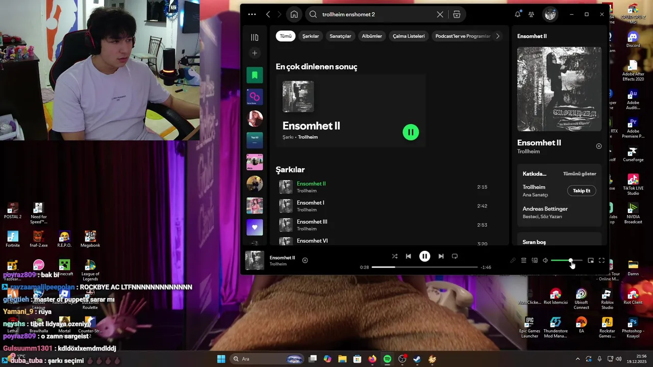Image resolution: width=653 pixels, height=367 pixels.
Task: Open the Browse icon beside the search box
Action: tap(457, 14)
